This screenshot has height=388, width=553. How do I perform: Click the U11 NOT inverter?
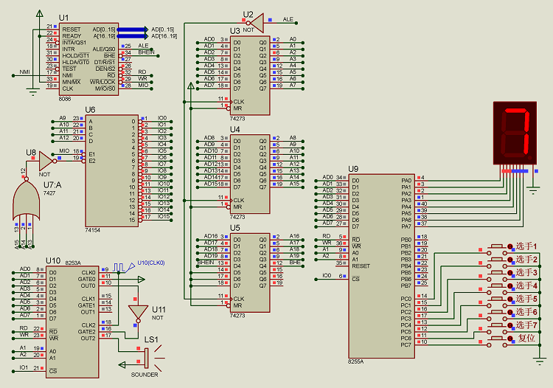pyautogui.click(x=138, y=313)
